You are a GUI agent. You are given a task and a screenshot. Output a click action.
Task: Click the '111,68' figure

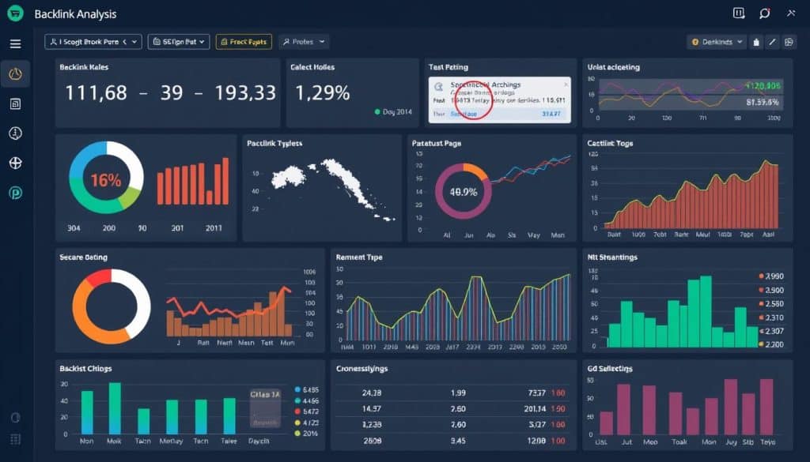(x=96, y=93)
